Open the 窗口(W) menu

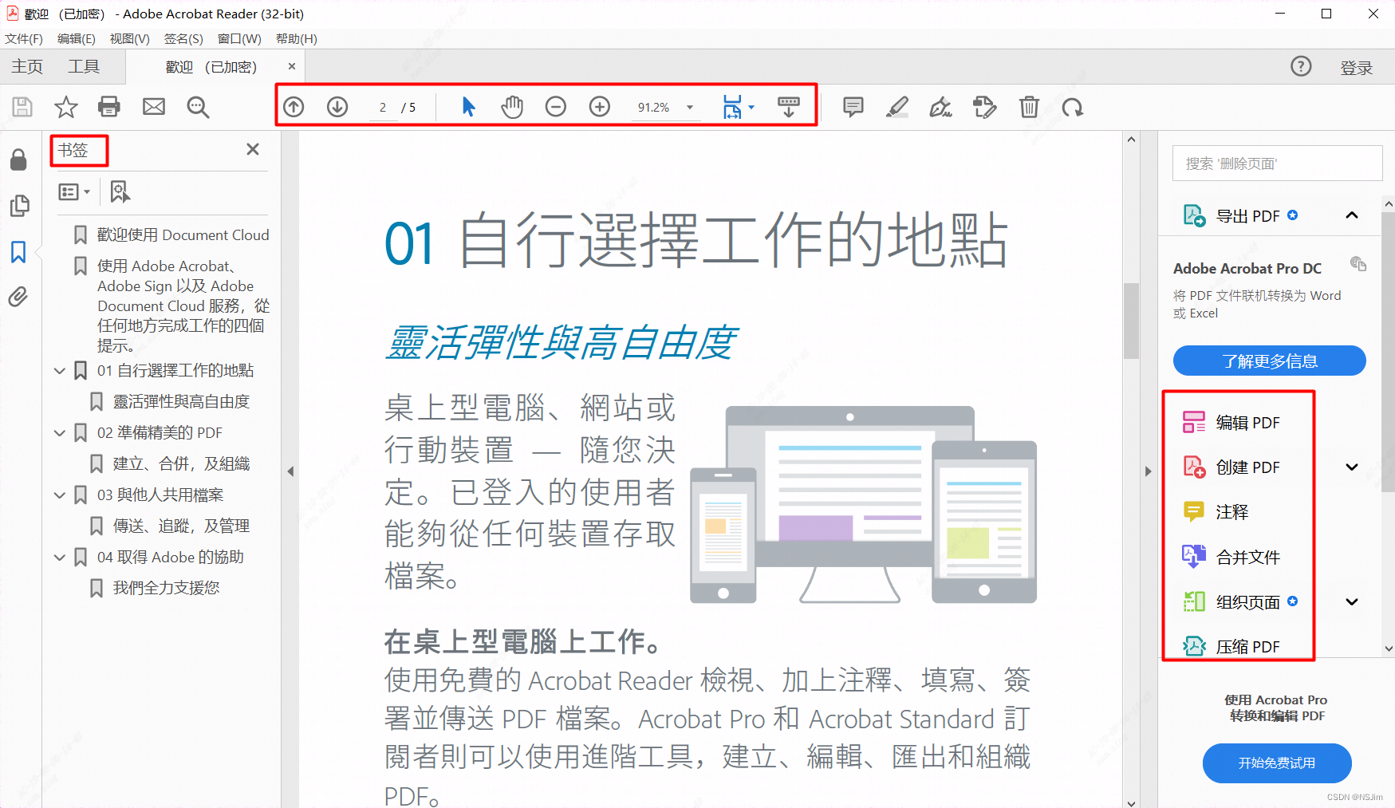coord(239,39)
